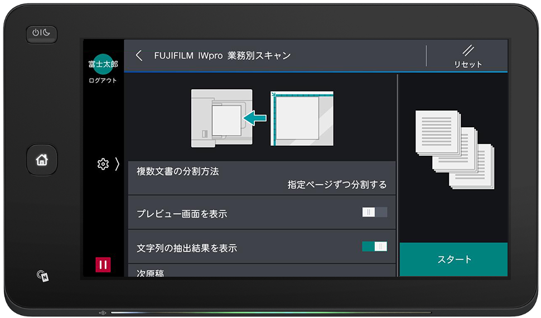Tap the NFC touch area icon
541x318 pixels.
[43, 276]
